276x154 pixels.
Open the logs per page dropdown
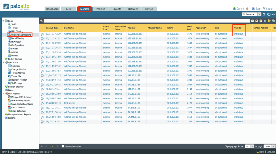click(252, 146)
